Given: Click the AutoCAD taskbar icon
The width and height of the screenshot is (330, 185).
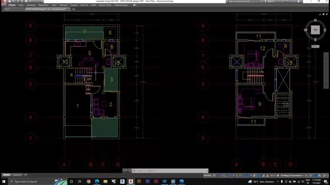Looking at the screenshot, I should pos(130,181).
